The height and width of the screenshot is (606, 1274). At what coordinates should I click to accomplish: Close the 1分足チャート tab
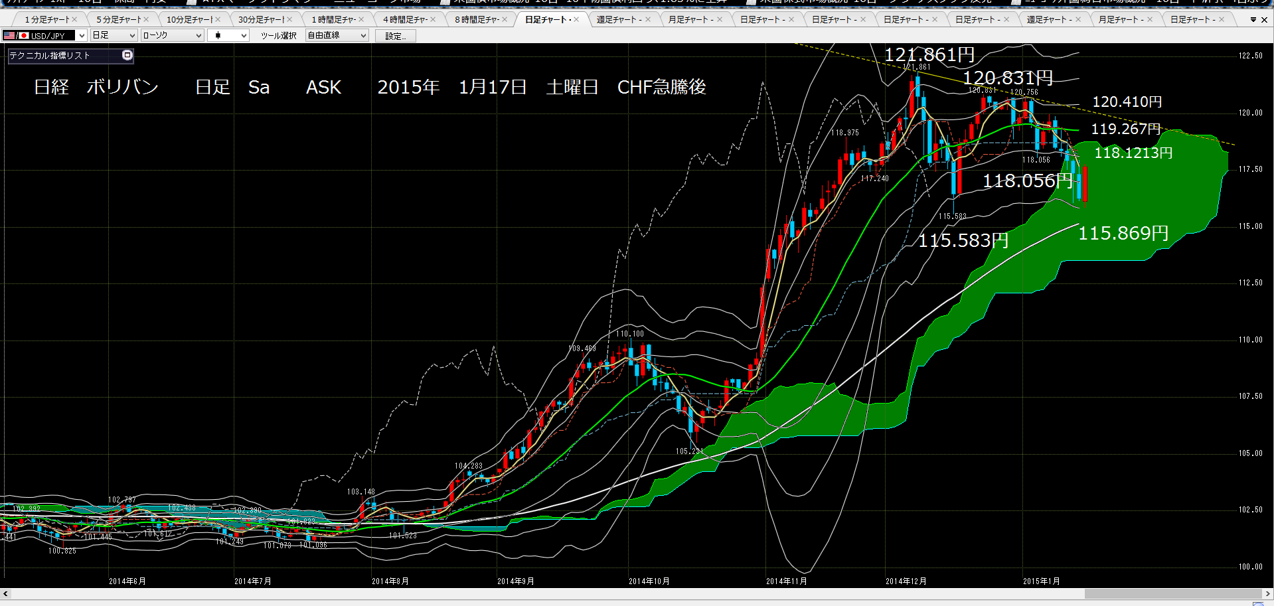74,20
